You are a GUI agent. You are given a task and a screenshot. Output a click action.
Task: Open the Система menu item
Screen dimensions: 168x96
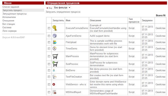pos(7,27)
